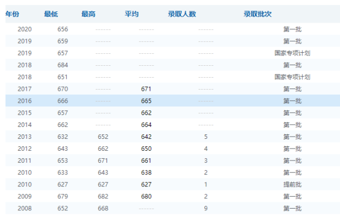
Task: Click the 平均 column header
Action: click(x=131, y=14)
